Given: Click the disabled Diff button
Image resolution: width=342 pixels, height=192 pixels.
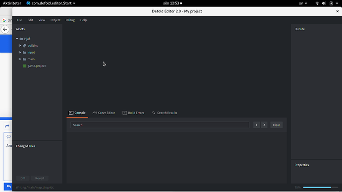Looking at the screenshot, I should coord(23,178).
